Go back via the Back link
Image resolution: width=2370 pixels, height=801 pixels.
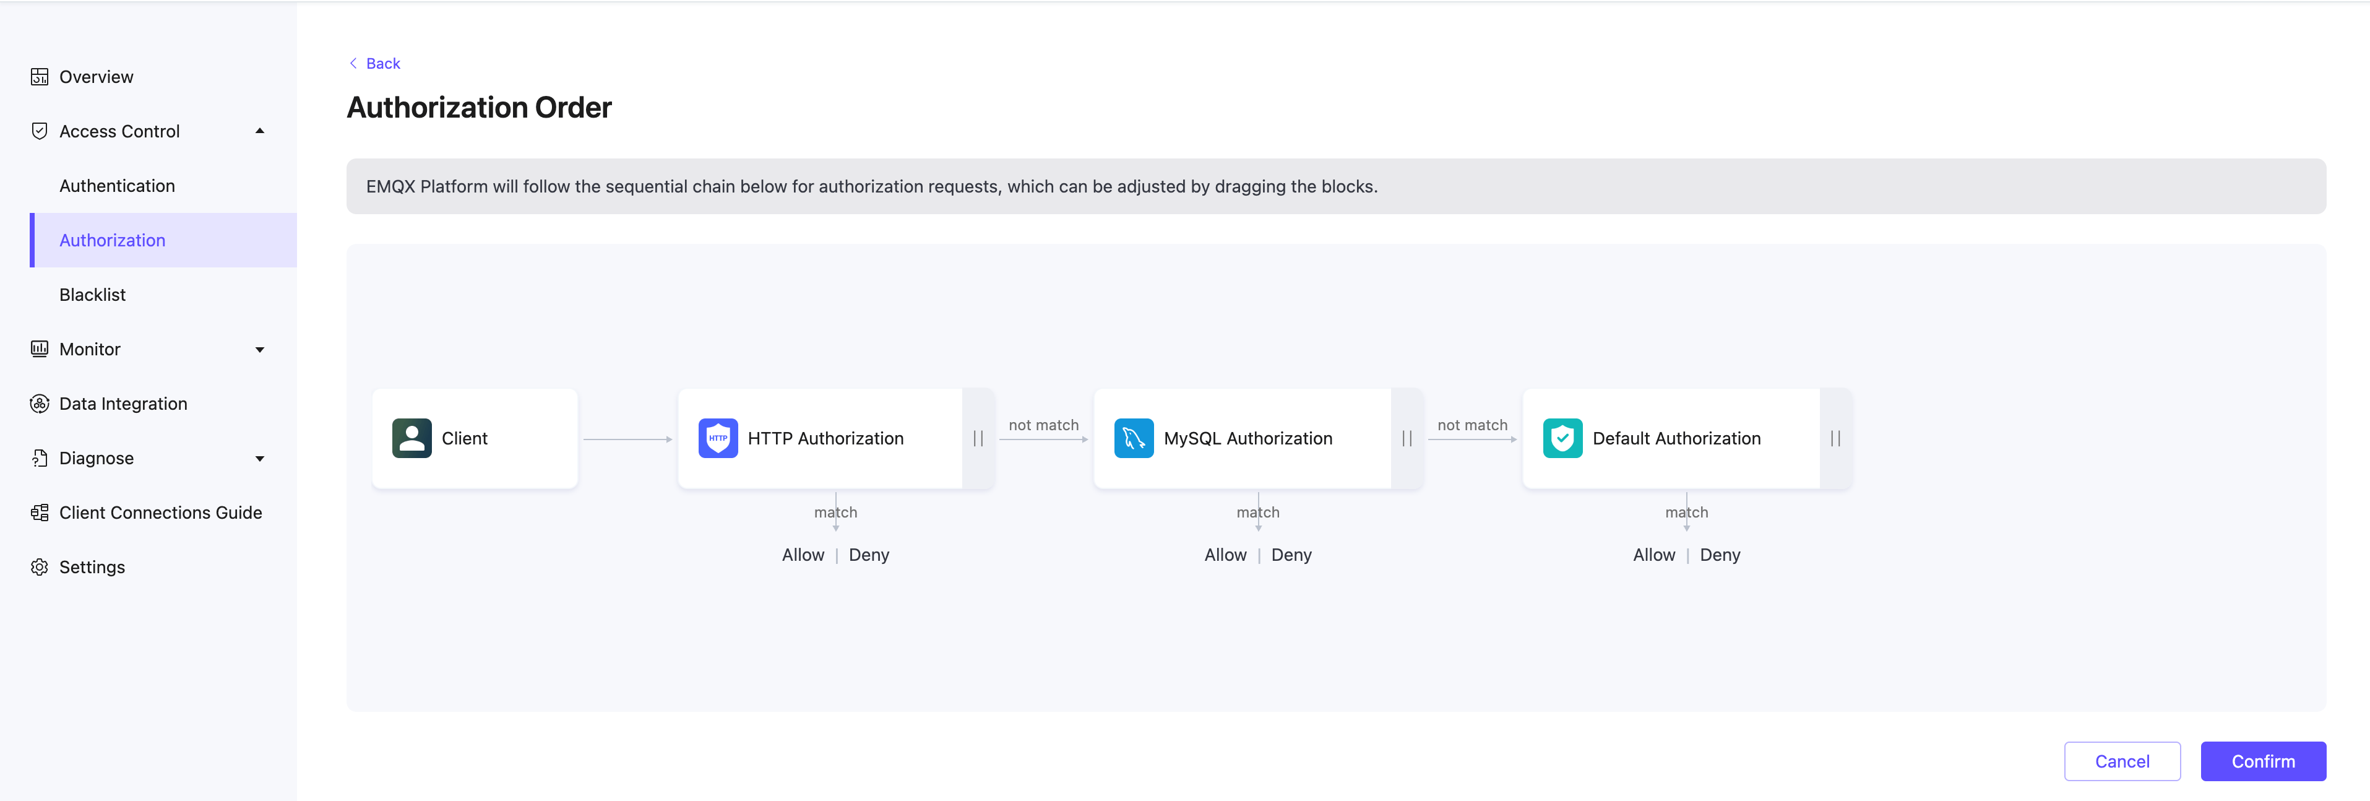click(x=376, y=64)
